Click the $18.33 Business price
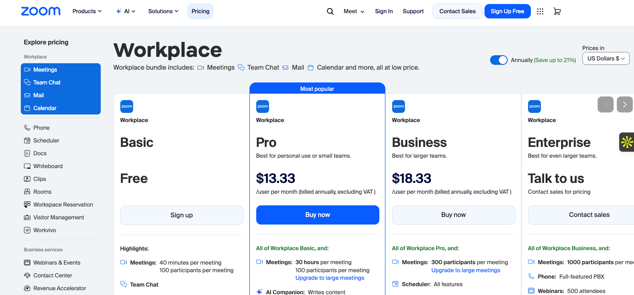Screen dimensions: 634x295 [x=412, y=178]
